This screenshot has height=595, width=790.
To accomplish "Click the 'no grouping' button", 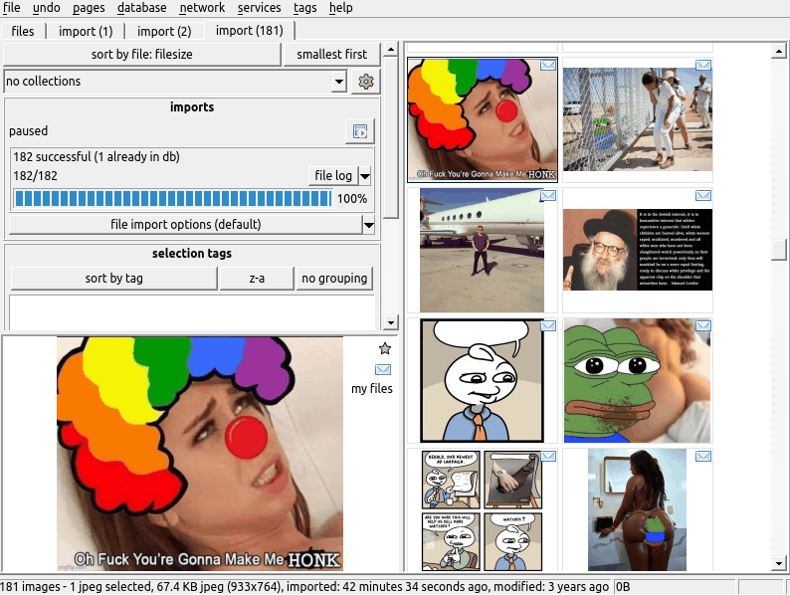I will click(334, 279).
